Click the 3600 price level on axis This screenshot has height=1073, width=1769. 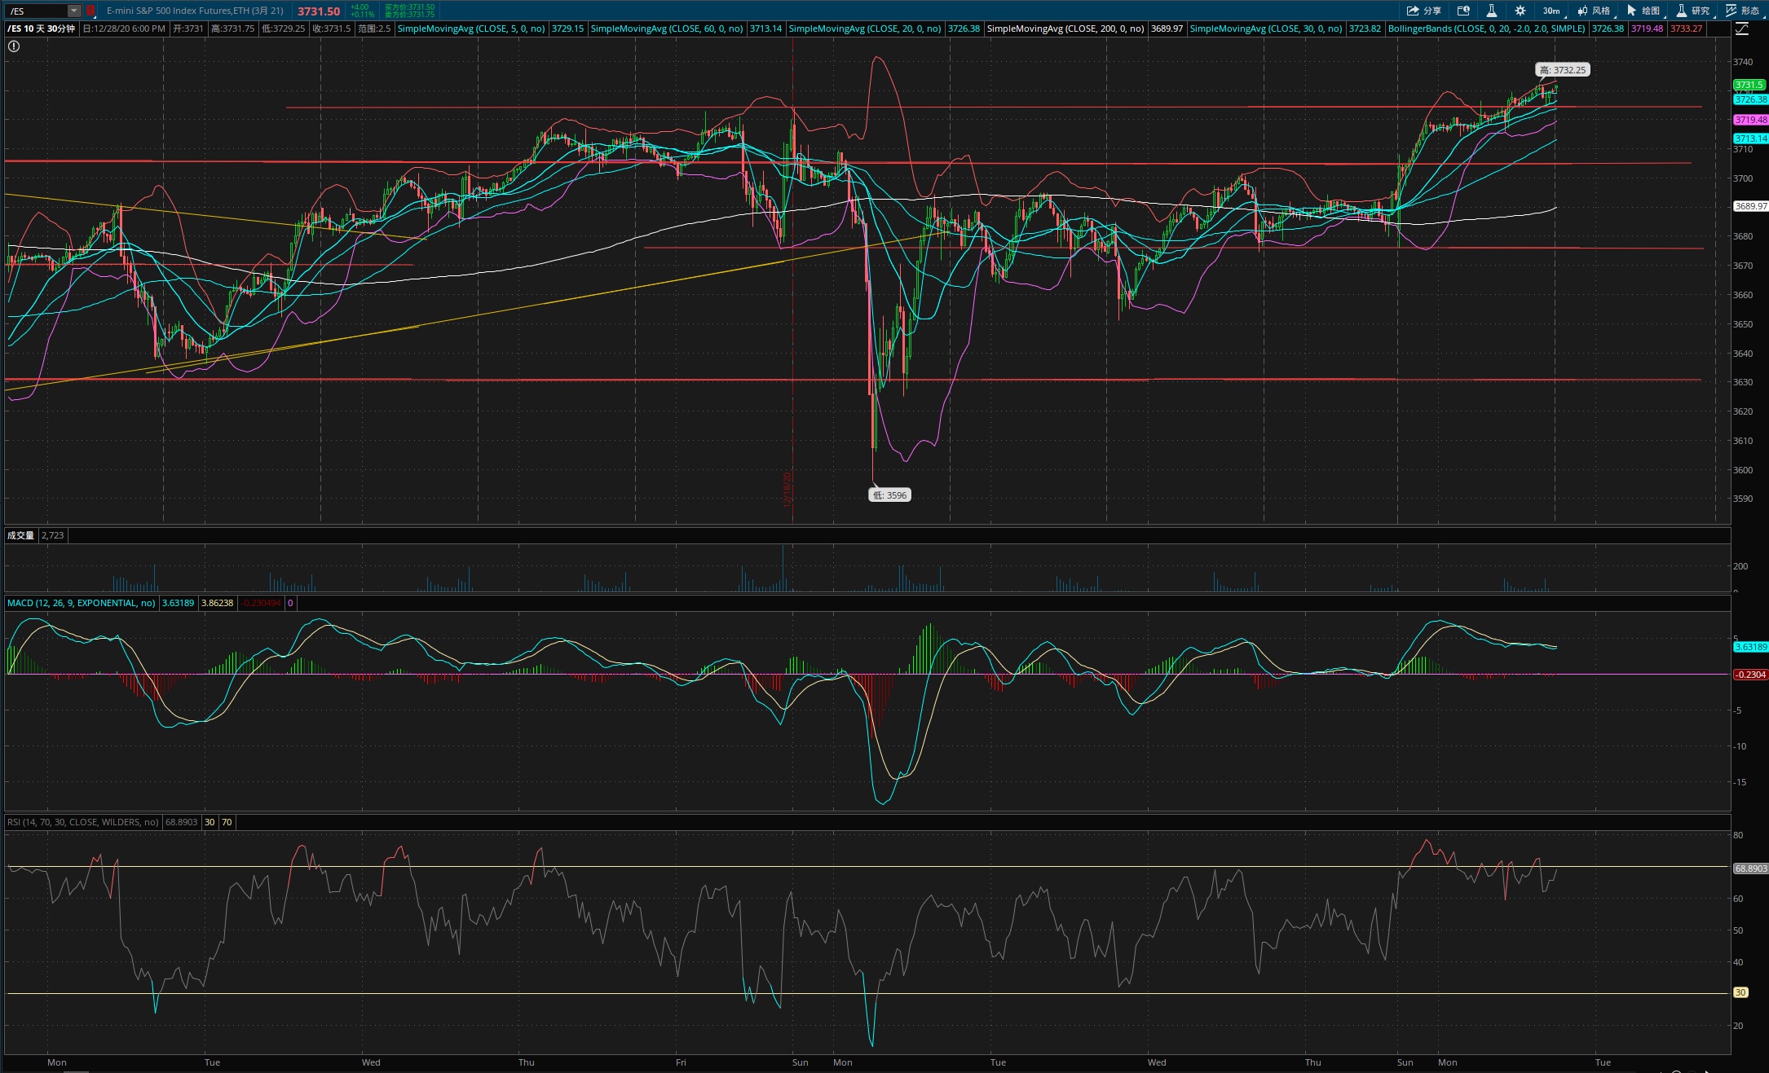1743,470
